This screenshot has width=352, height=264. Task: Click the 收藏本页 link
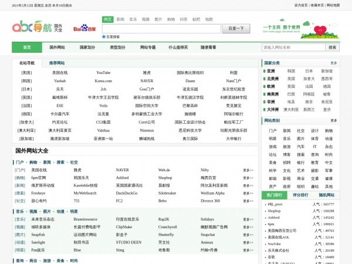click(x=317, y=5)
